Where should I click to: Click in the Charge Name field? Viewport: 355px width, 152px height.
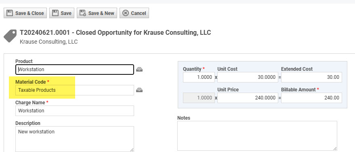tap(75, 111)
